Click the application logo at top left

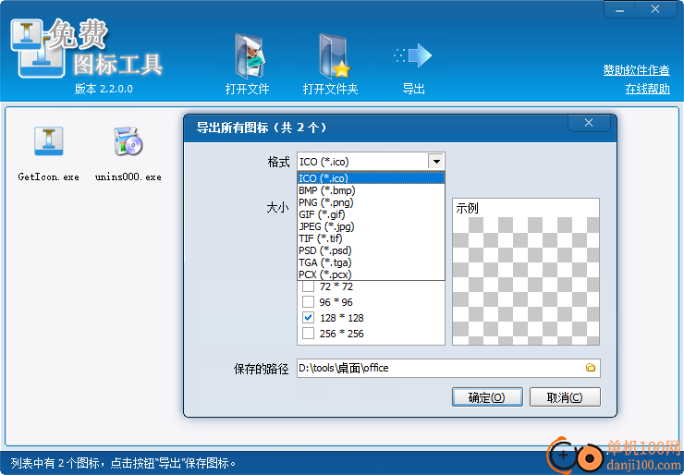(37, 48)
